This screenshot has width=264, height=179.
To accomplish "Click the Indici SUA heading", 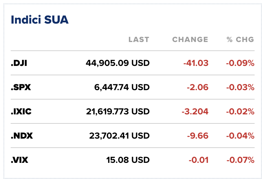I will click(39, 20).
